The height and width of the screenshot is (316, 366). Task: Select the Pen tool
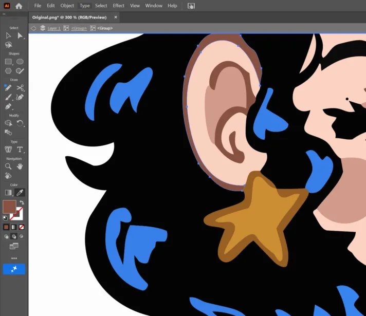tap(8, 106)
